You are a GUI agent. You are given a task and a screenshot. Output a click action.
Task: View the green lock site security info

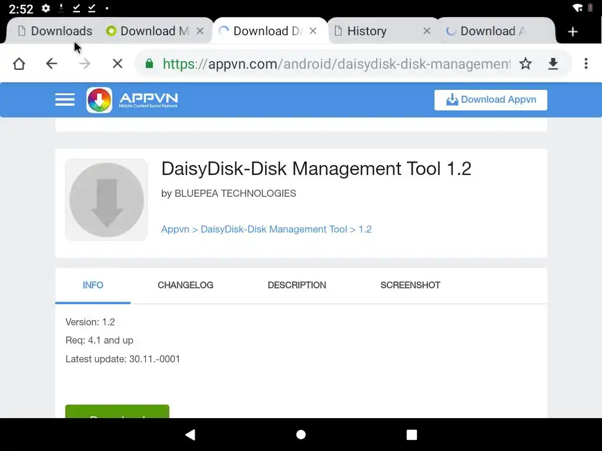(149, 63)
